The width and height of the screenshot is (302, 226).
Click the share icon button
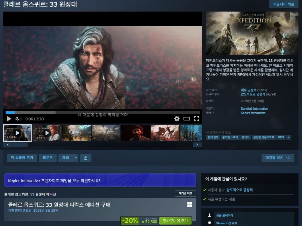pyautogui.click(x=85, y=158)
